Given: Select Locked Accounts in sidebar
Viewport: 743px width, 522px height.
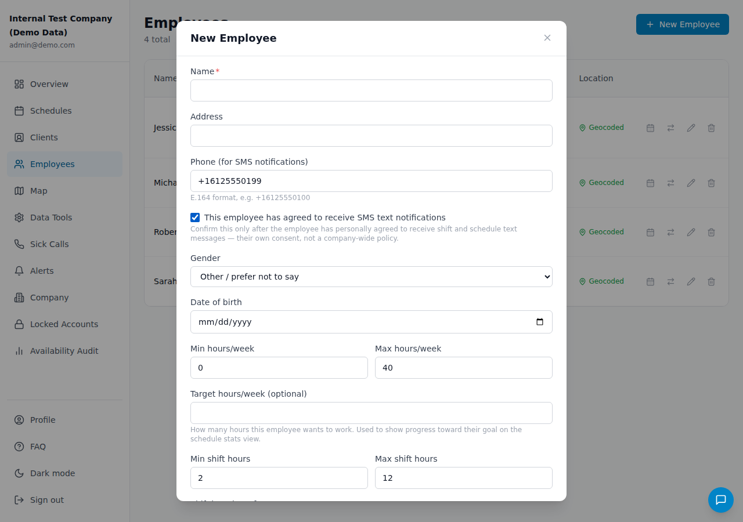Looking at the screenshot, I should pos(65,324).
